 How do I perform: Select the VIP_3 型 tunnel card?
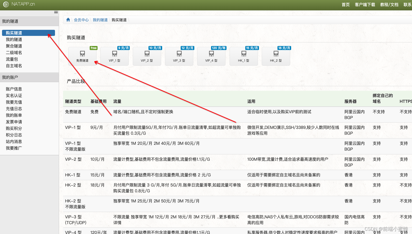tap(179, 56)
